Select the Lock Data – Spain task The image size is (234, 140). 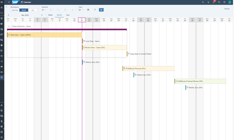(x=91, y=41)
